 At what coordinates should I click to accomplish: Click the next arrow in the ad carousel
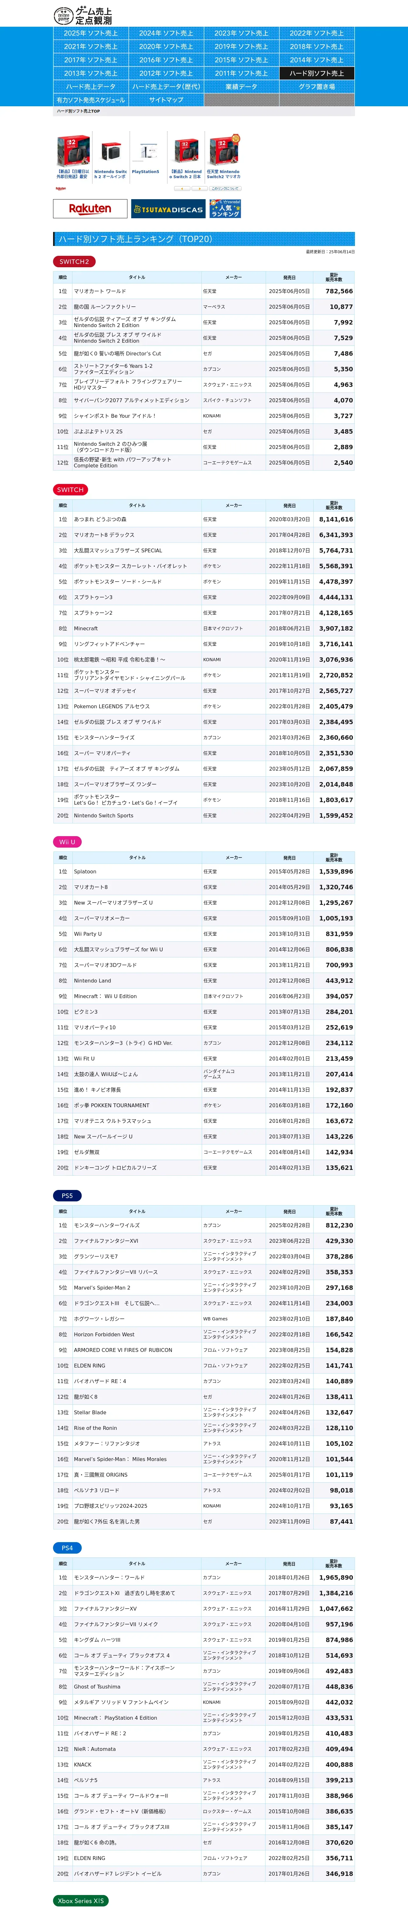click(x=199, y=188)
